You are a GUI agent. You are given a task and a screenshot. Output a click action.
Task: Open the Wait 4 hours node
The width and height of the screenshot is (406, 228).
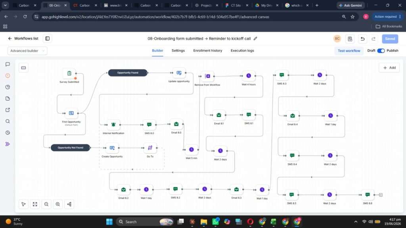[249, 76]
